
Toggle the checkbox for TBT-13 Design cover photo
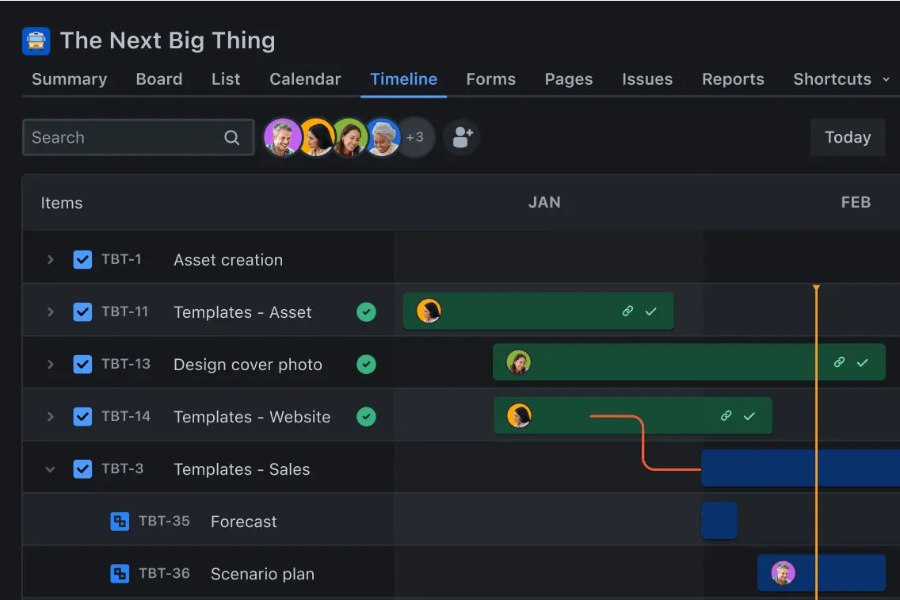tap(82, 364)
